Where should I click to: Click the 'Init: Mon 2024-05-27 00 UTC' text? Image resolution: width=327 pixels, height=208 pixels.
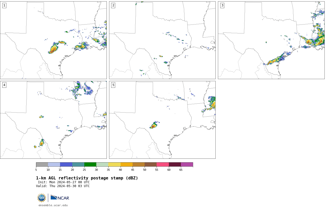pos(64,182)
